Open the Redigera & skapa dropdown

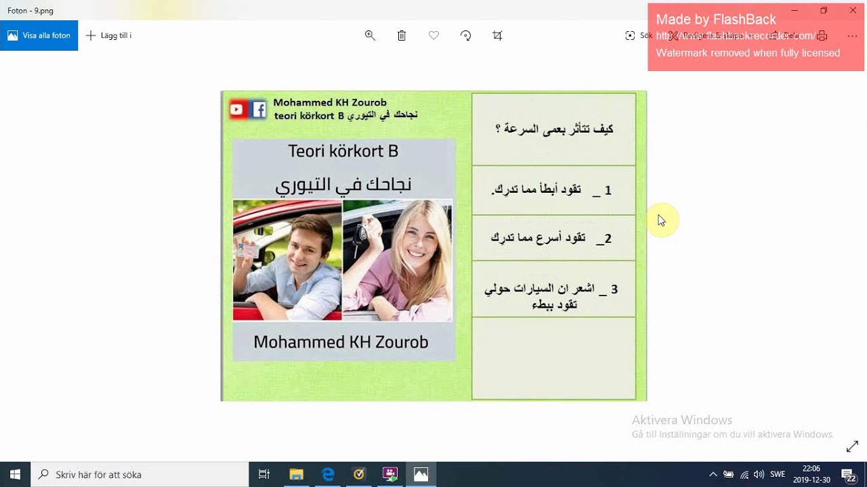coord(710,36)
